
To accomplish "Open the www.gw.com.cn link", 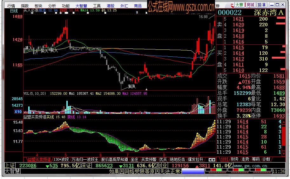I will pyautogui.click(x=250, y=166).
